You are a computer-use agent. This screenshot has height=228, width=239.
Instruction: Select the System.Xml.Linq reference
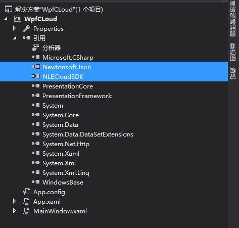point(66,173)
